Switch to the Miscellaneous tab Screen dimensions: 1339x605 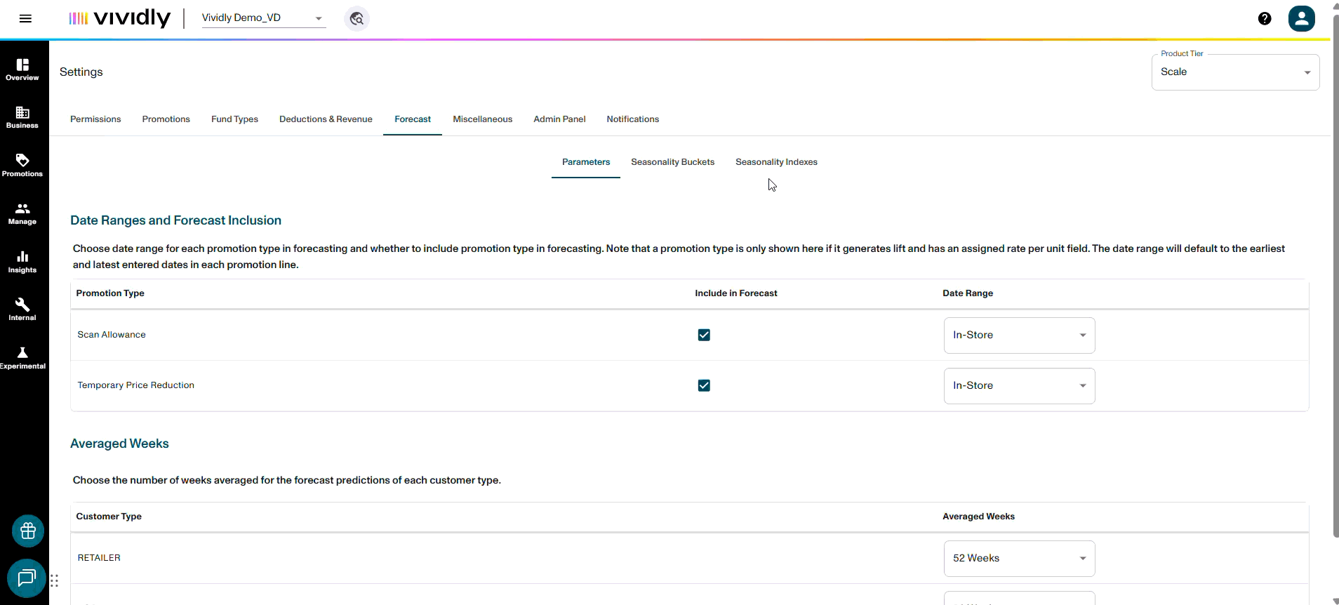(x=483, y=119)
